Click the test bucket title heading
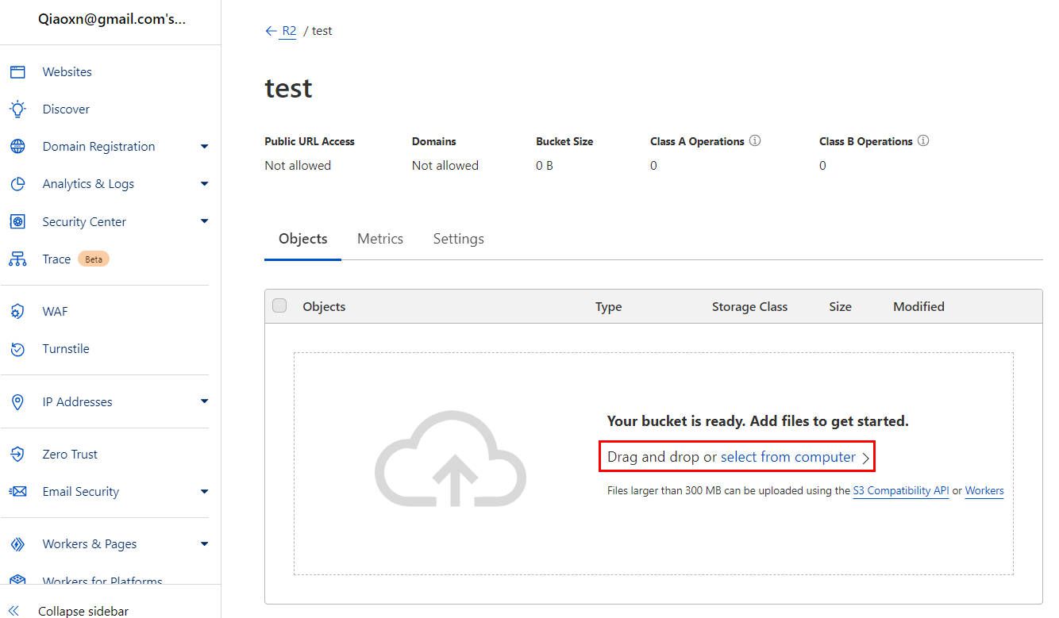Image resolution: width=1059 pixels, height=618 pixels. [x=289, y=87]
